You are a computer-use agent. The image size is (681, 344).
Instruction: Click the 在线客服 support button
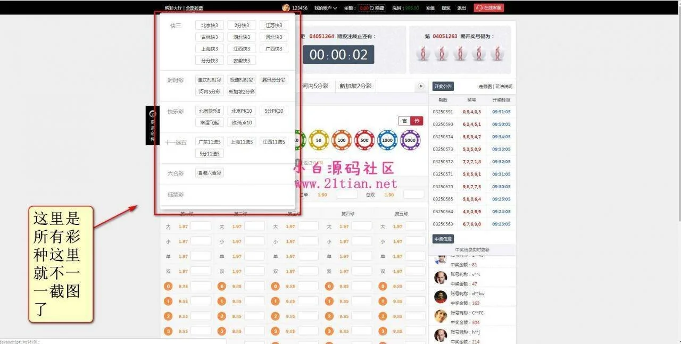pyautogui.click(x=488, y=8)
